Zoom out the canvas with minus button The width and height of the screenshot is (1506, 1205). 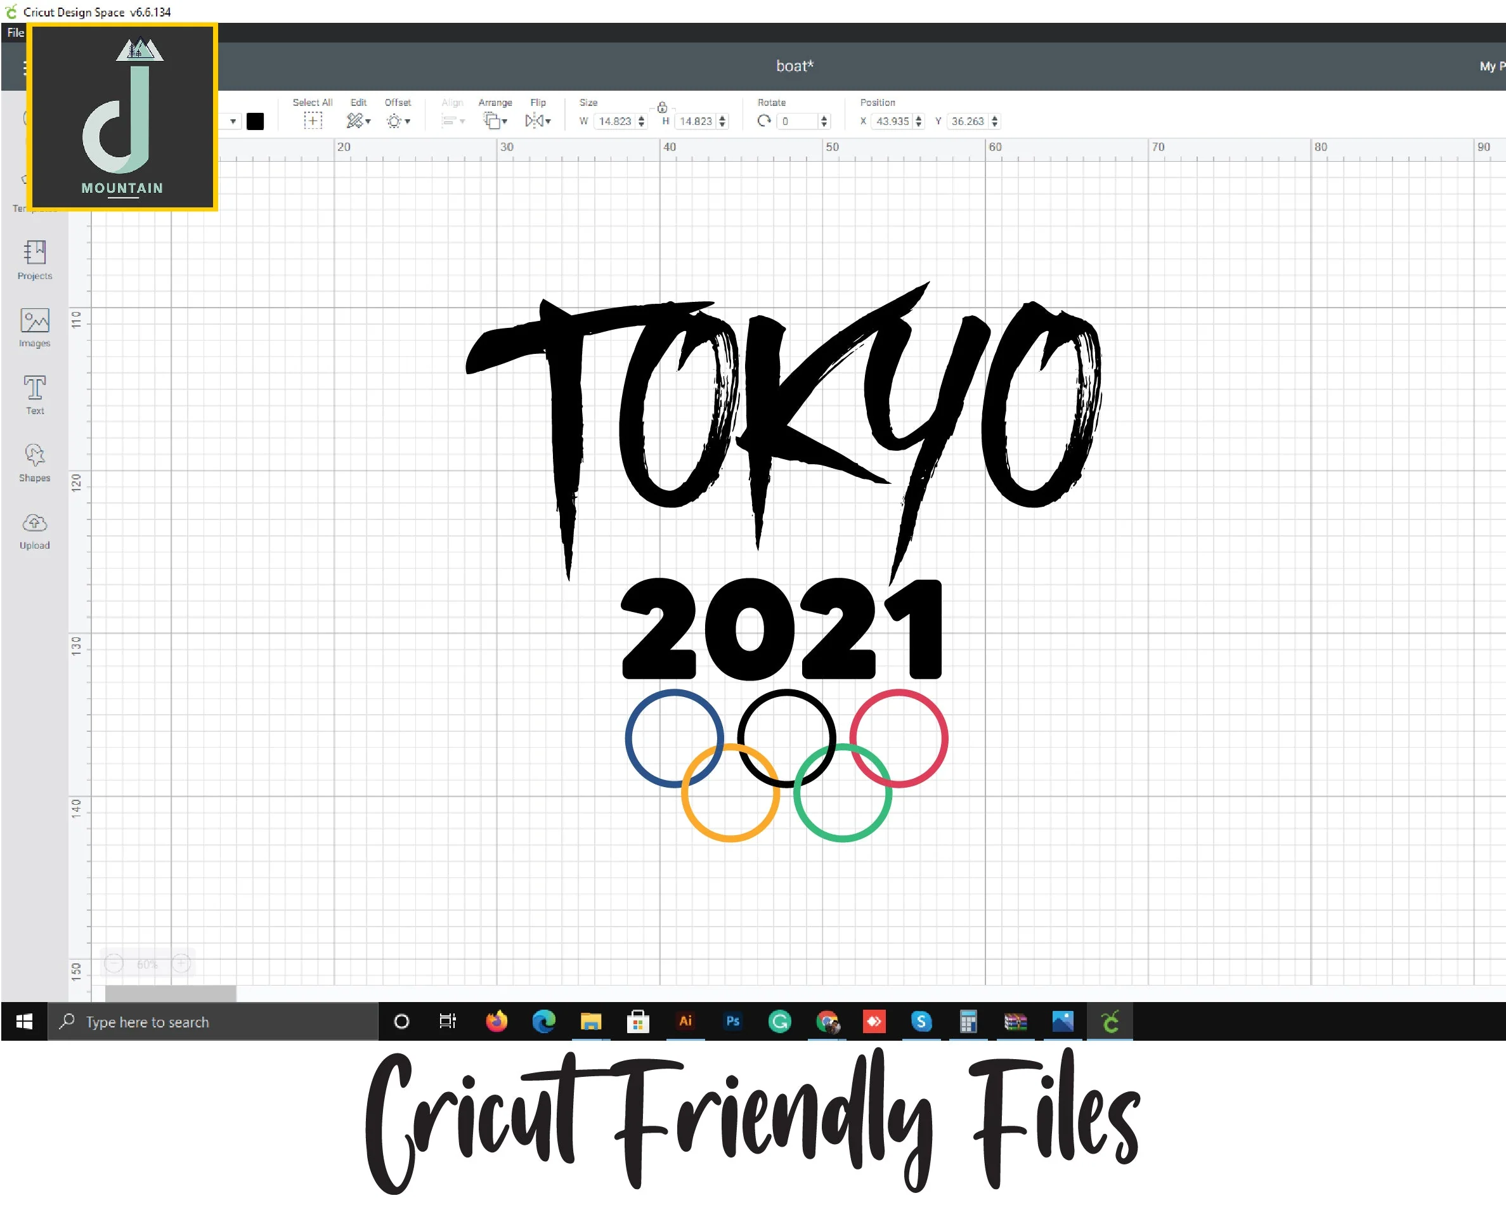(x=114, y=964)
